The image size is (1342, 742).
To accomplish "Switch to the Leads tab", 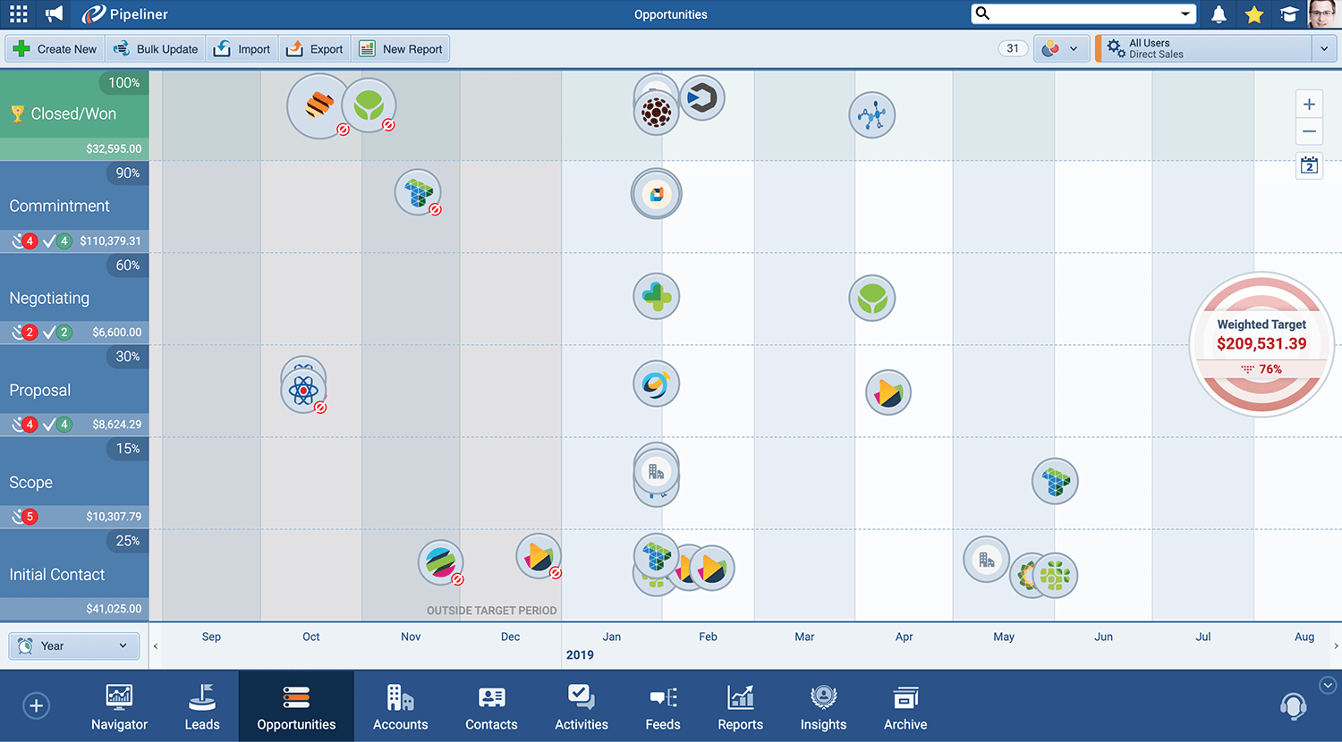I will tap(202, 706).
